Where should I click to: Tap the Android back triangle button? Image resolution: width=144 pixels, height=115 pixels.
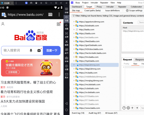[66, 104]
